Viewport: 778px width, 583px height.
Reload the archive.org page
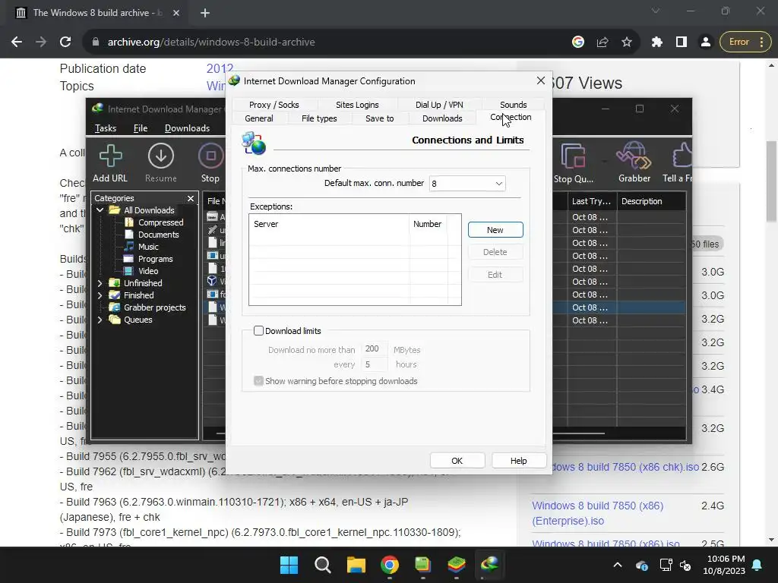[65, 43]
